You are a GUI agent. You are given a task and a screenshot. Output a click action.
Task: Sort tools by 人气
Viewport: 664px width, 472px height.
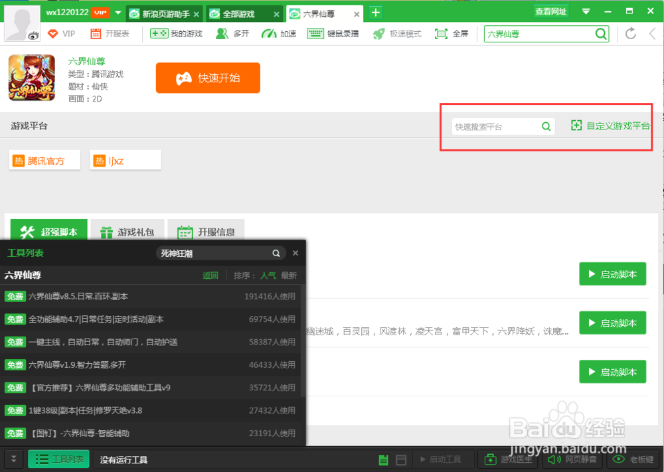[x=268, y=275]
